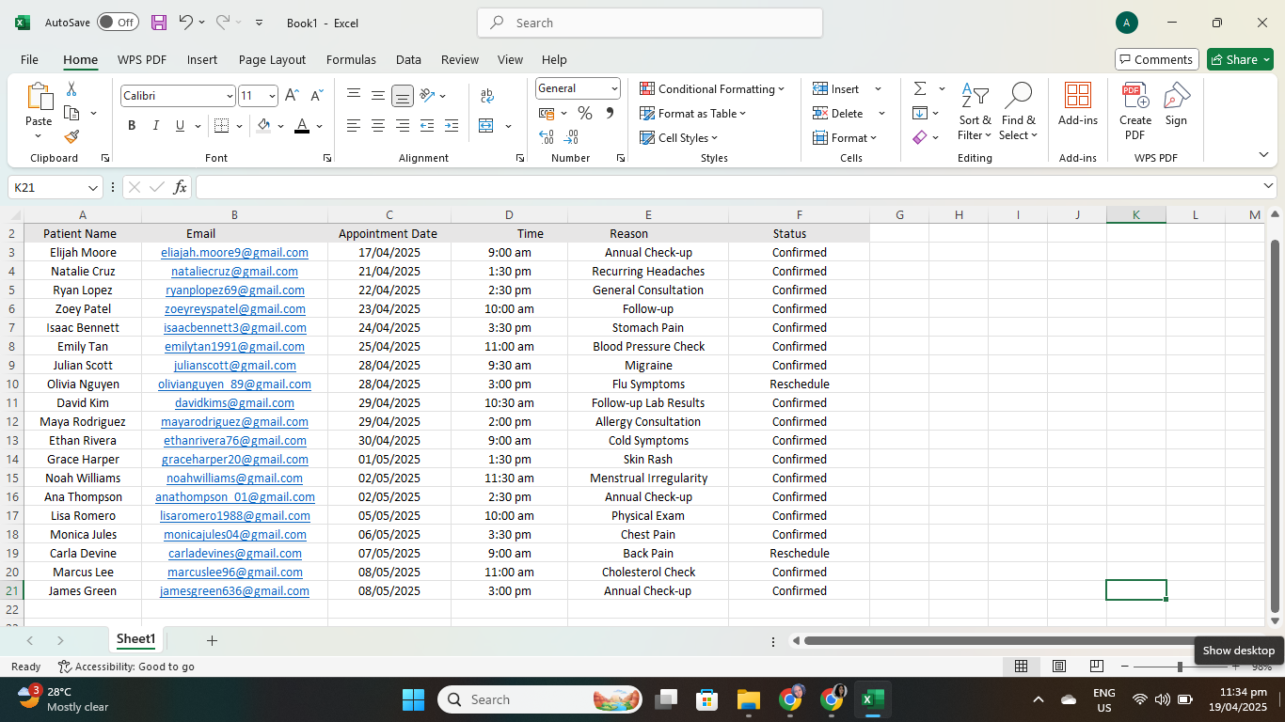The width and height of the screenshot is (1285, 722).
Task: Click the Borders icon
Action: coord(221,126)
